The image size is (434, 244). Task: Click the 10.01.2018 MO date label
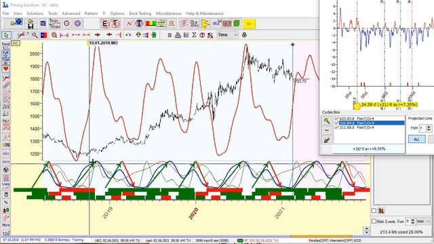(x=103, y=43)
